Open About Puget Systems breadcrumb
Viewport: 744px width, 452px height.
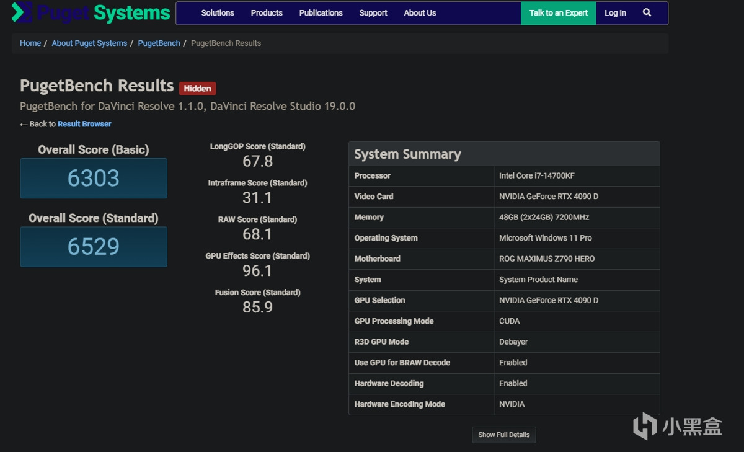[x=89, y=43]
